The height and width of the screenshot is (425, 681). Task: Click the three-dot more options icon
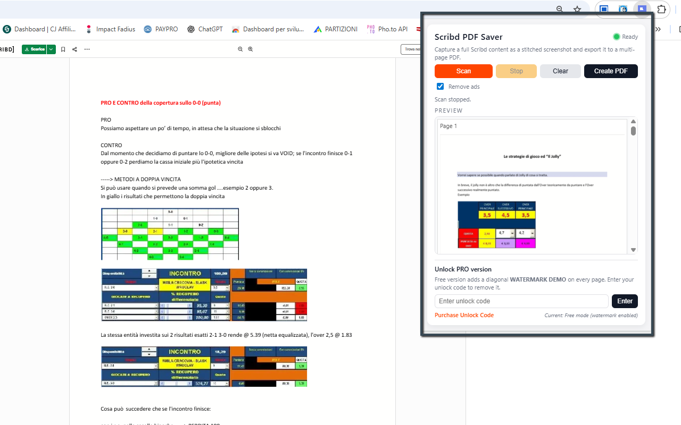(87, 49)
